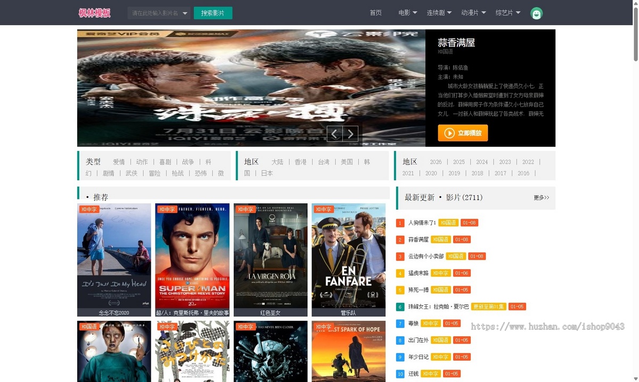Open 猛虎末路 in latest list
This screenshot has width=639, height=382.
[x=418, y=273]
